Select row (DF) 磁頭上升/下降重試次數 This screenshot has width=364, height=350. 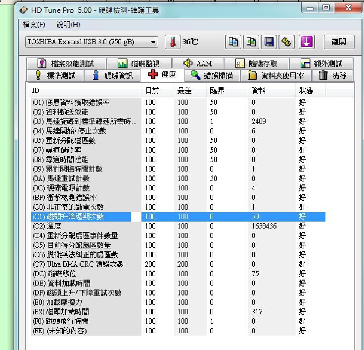tap(178, 293)
